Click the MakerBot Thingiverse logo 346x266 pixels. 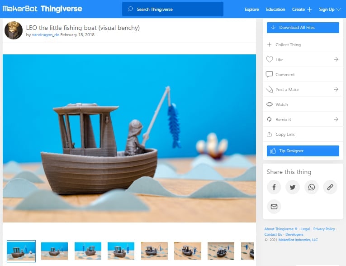click(x=42, y=9)
